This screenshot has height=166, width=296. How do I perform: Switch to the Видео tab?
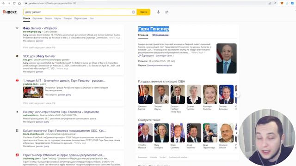[48, 18]
